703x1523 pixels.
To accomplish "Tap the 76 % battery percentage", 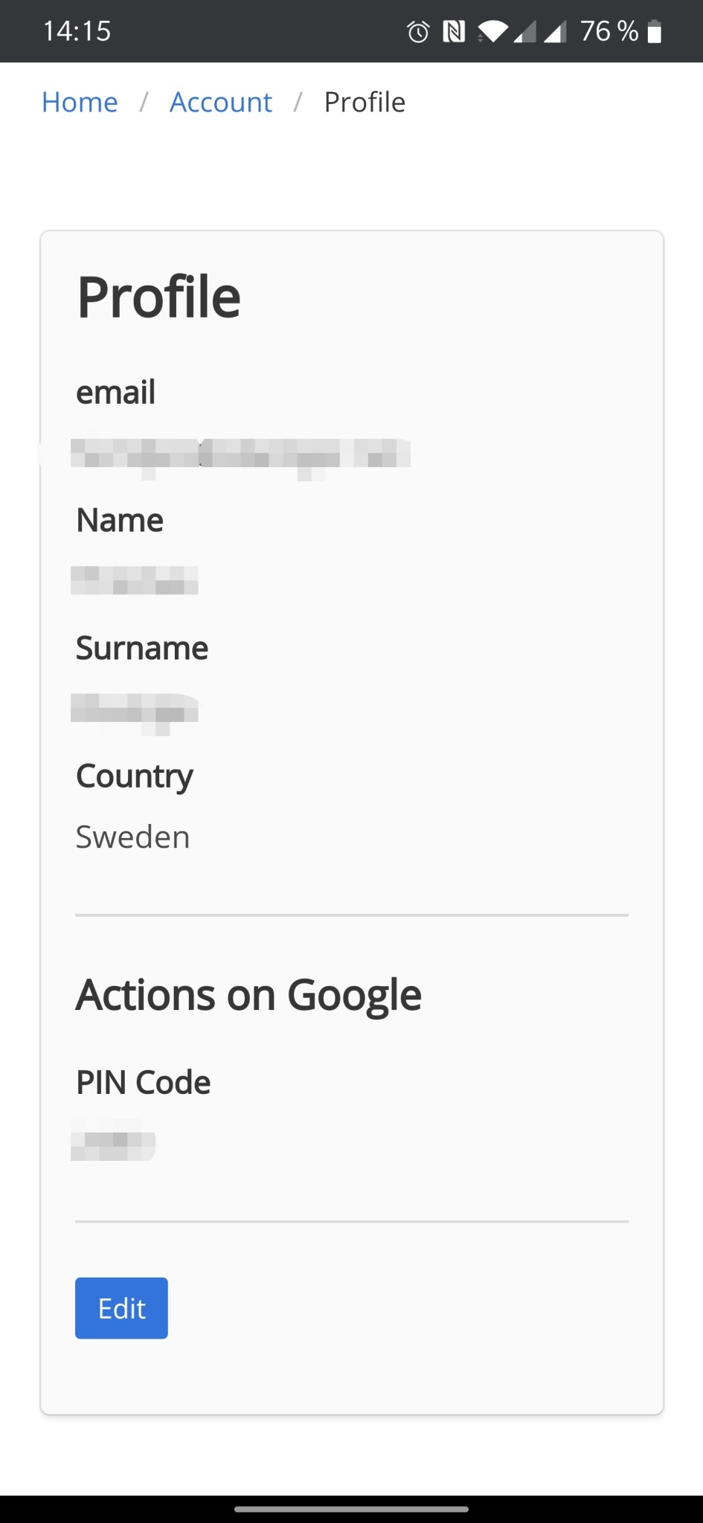I will pos(609,31).
